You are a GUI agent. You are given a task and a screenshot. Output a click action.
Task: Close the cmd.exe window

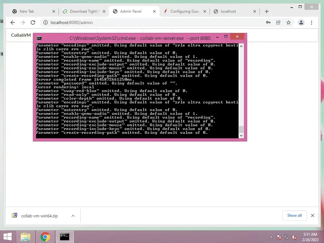237,37
